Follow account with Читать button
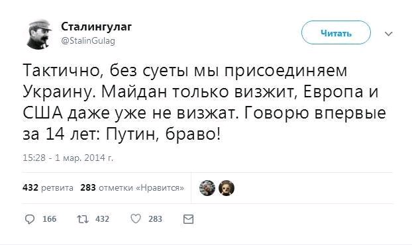The image size is (412, 245). pyautogui.click(x=336, y=32)
